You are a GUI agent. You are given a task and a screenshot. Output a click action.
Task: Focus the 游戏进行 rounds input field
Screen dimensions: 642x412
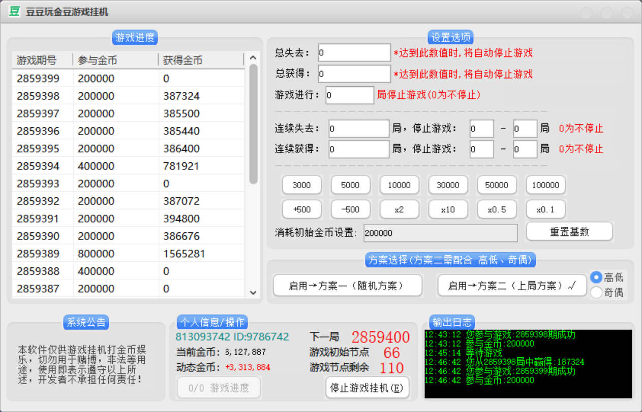(x=350, y=95)
